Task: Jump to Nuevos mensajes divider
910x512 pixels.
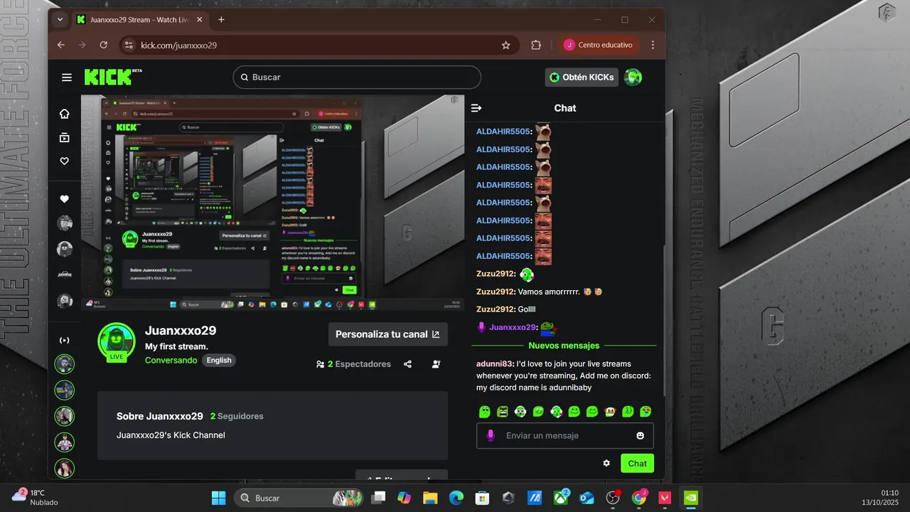Action: [x=564, y=346]
